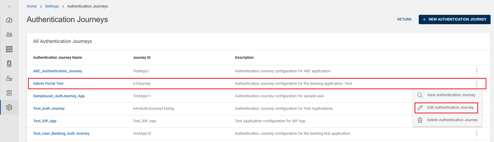
Task: Open the user shield roles icon in sidebar
Action: point(9,78)
